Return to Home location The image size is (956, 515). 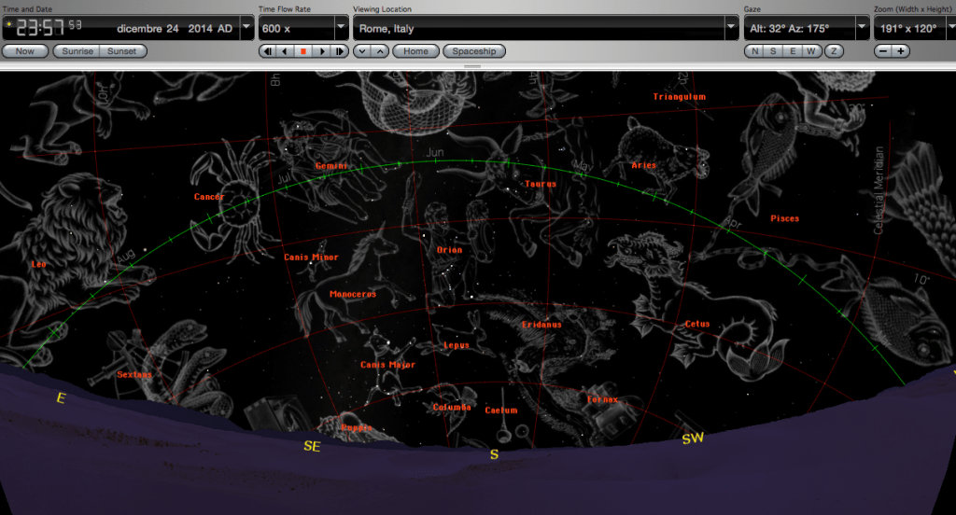[x=415, y=51]
